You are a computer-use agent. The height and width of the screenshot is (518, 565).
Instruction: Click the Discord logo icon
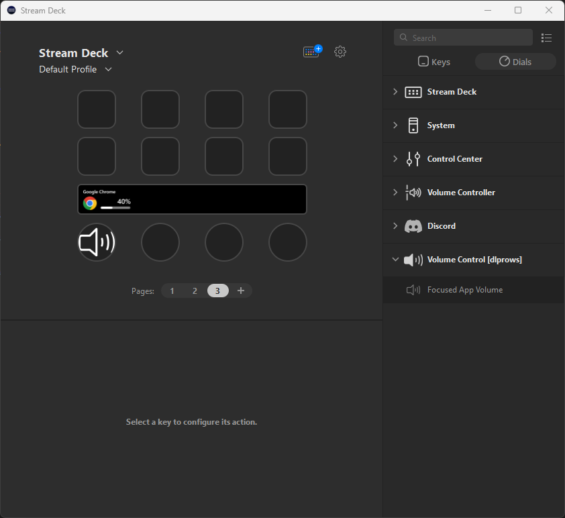click(413, 226)
